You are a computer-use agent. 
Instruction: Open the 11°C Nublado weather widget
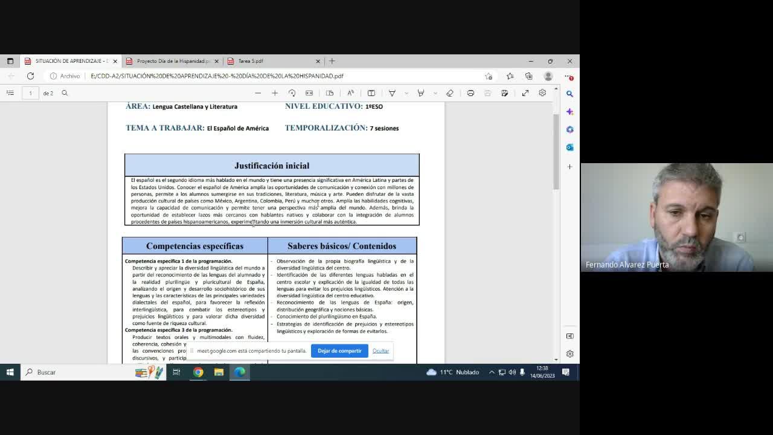[x=452, y=372]
